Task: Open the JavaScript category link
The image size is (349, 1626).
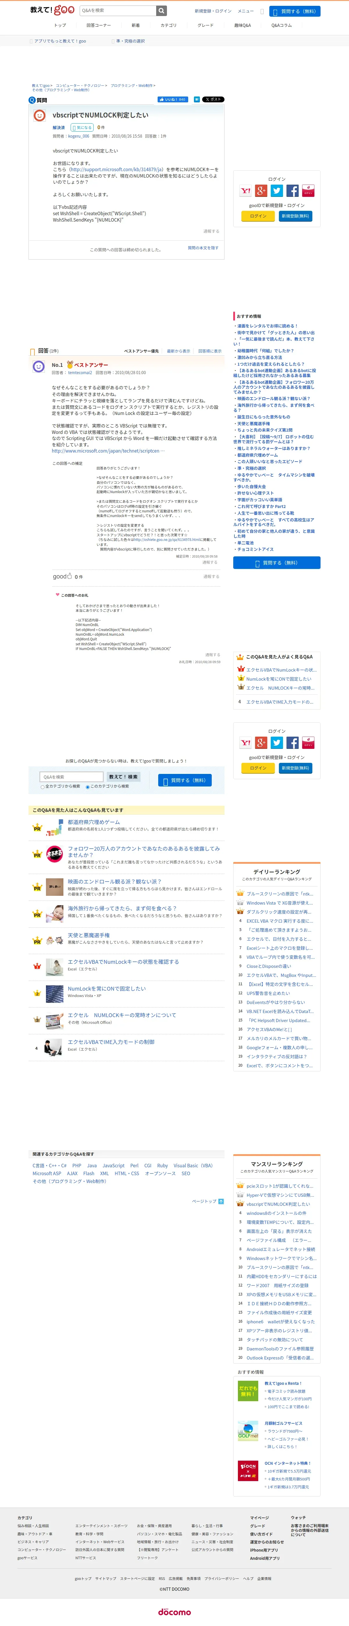Action: (113, 1166)
